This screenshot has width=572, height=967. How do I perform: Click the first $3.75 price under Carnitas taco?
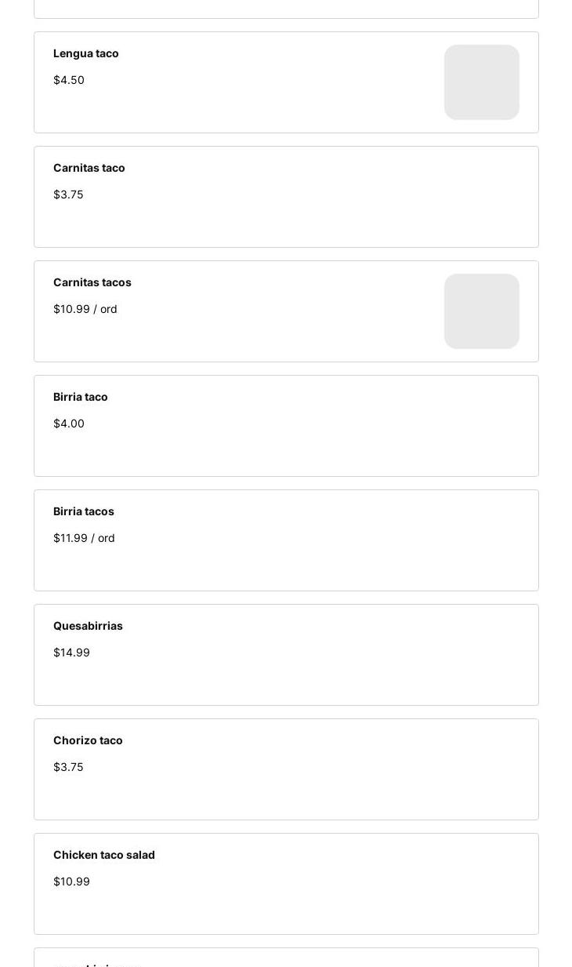pyautogui.click(x=68, y=194)
